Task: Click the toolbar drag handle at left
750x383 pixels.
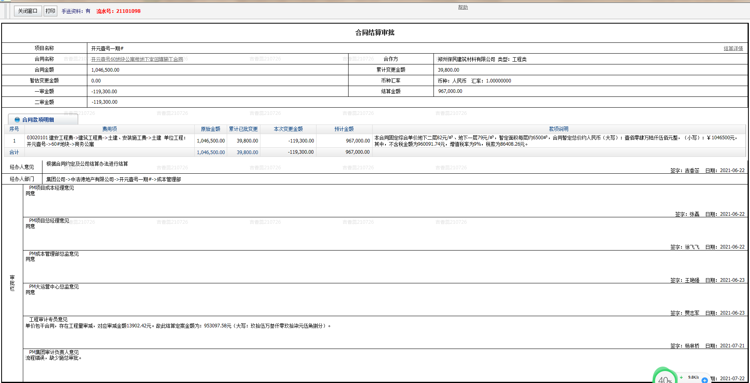Action: (x=7, y=11)
